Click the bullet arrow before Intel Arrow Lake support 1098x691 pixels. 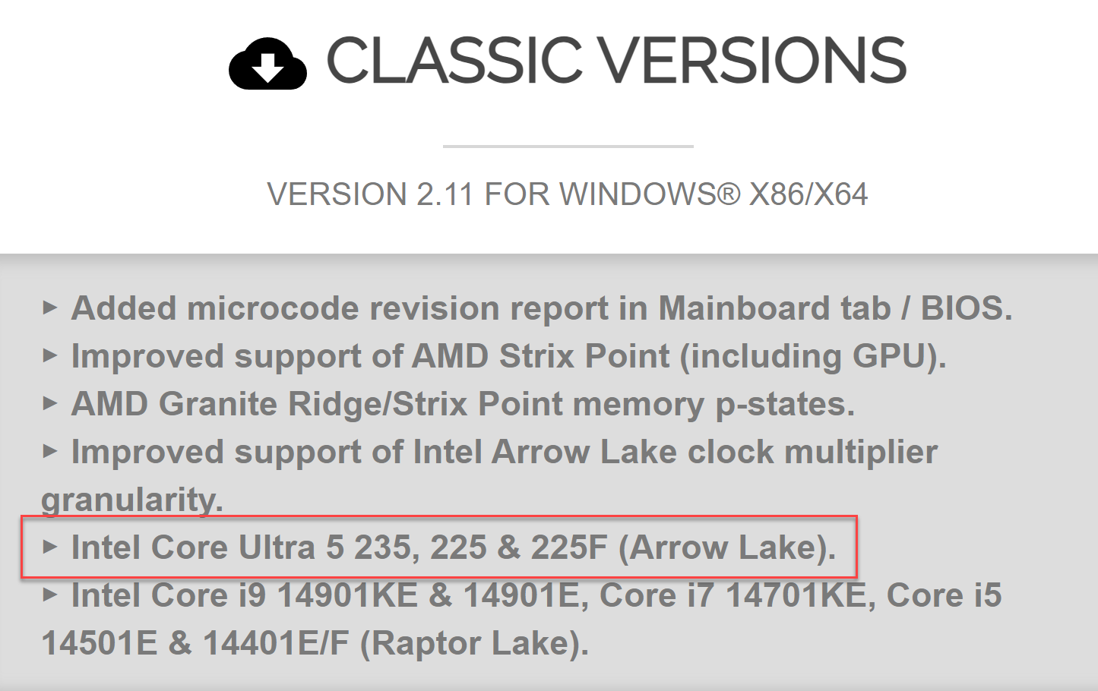pos(50,452)
